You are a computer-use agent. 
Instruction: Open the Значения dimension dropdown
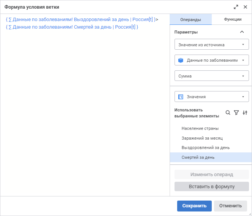[x=211, y=97]
